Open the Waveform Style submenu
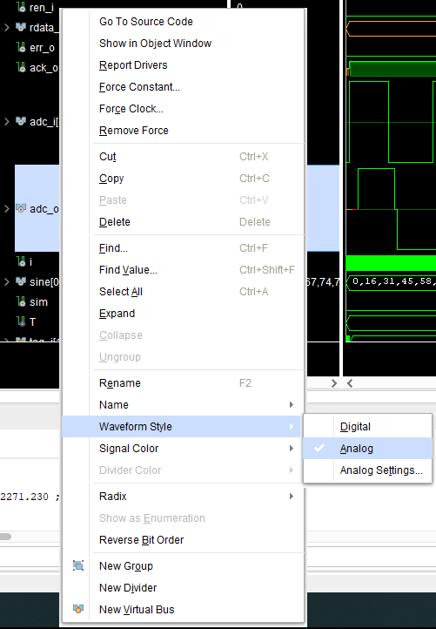 coord(183,426)
